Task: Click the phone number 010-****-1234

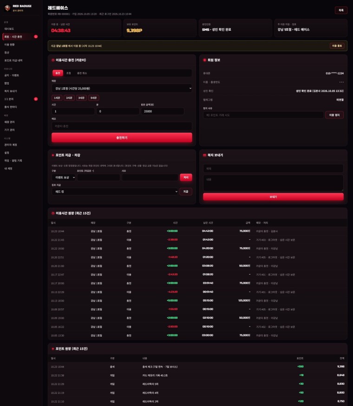Action: pyautogui.click(x=334, y=73)
